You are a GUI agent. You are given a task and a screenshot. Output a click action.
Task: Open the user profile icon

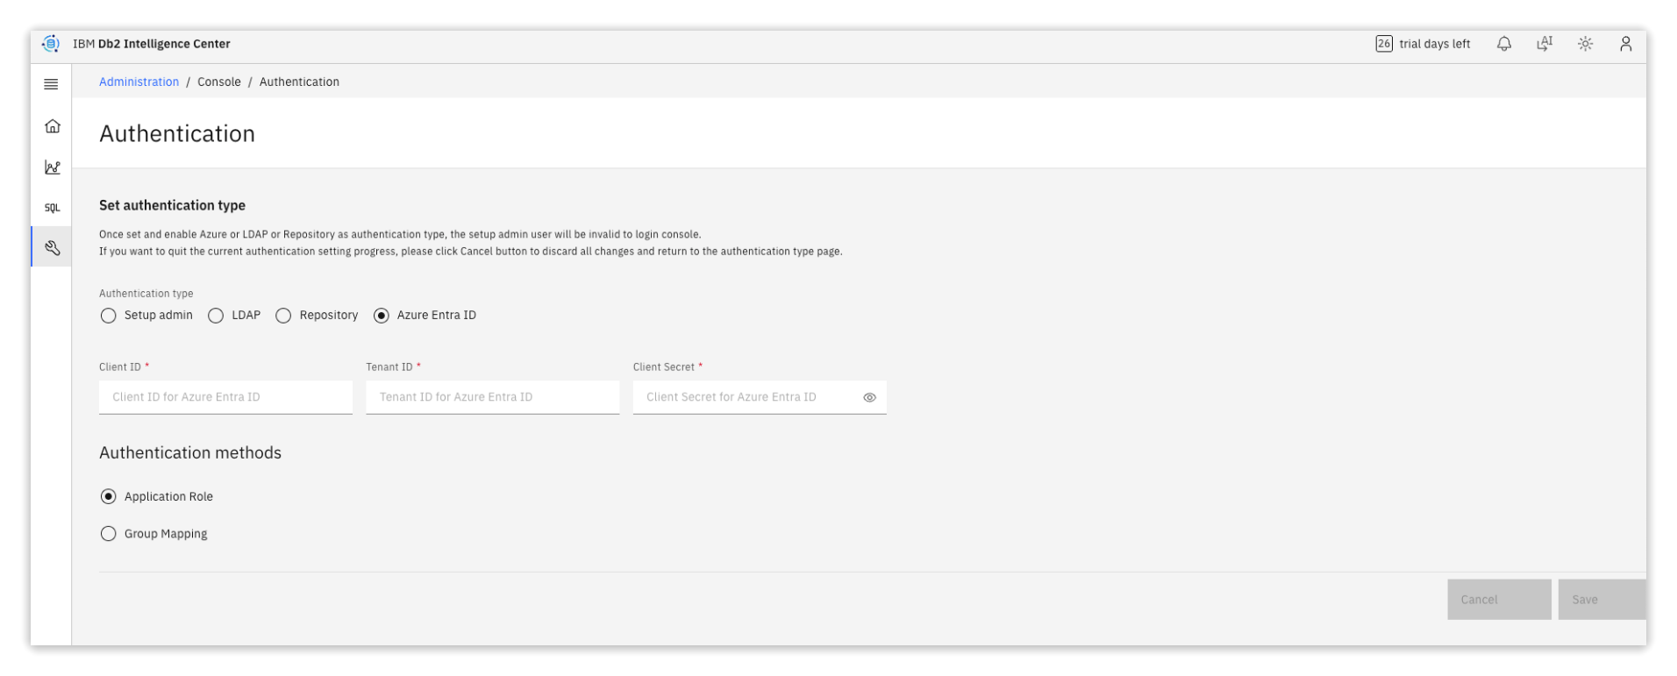tap(1625, 44)
